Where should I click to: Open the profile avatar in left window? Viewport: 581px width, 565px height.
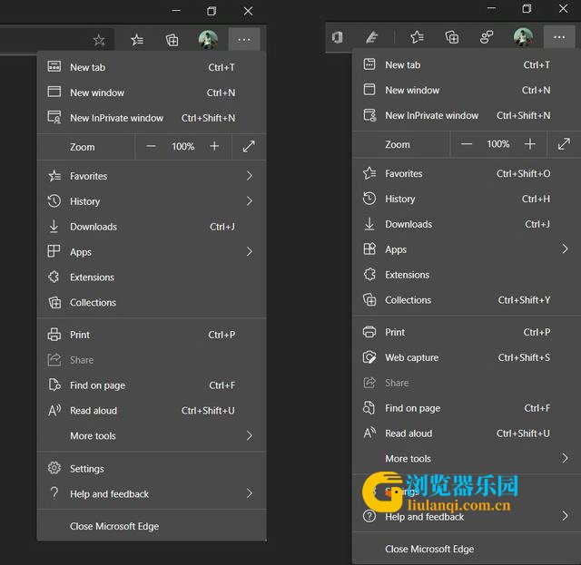tap(208, 40)
